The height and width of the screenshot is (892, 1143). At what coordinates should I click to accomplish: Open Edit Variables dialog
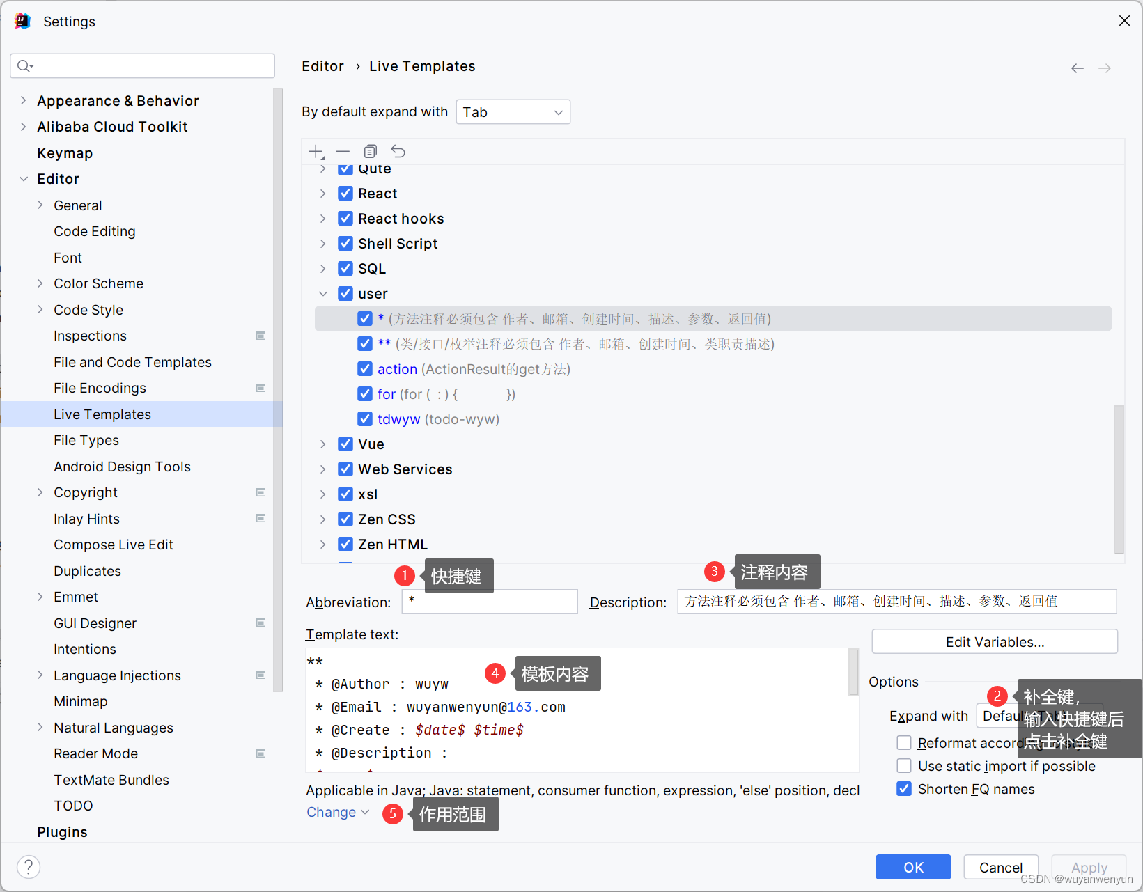995,642
